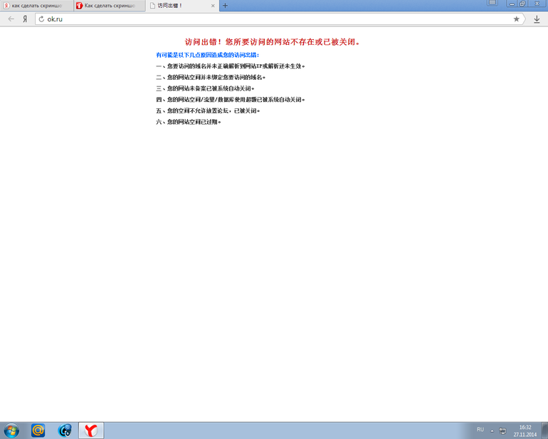Open a new tab with plus button
Image resolution: width=548 pixels, height=439 pixels.
pyautogui.click(x=226, y=6)
